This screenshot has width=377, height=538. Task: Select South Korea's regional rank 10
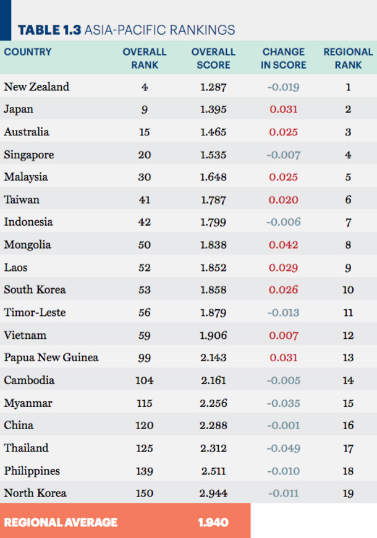click(348, 290)
